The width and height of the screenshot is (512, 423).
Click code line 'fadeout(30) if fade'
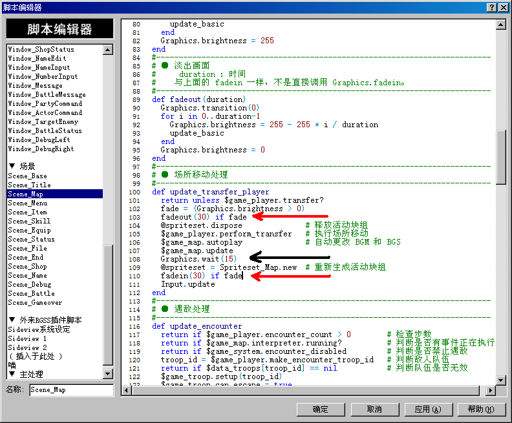coord(204,217)
